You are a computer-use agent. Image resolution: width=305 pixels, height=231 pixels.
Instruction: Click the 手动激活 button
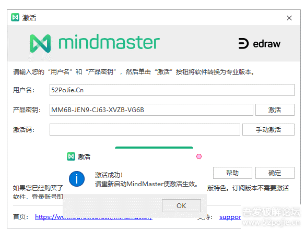pyautogui.click(x=268, y=130)
